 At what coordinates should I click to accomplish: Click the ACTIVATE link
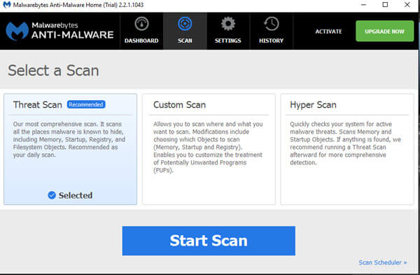328,31
